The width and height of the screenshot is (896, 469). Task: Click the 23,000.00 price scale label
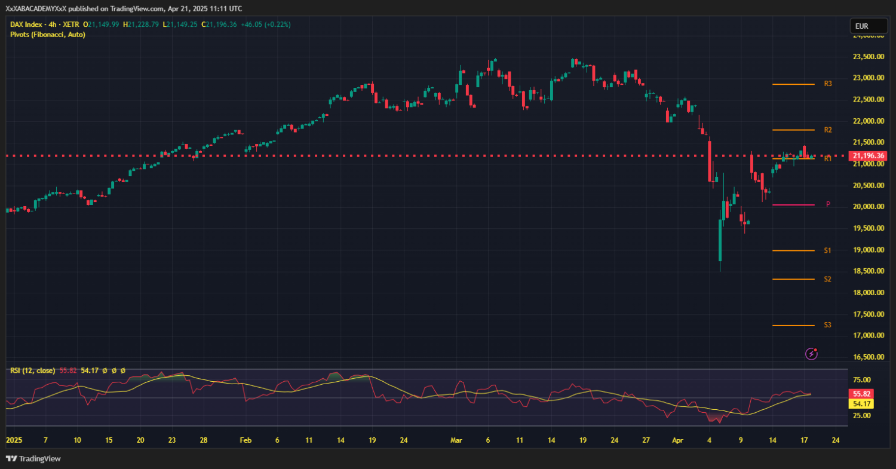[868, 78]
